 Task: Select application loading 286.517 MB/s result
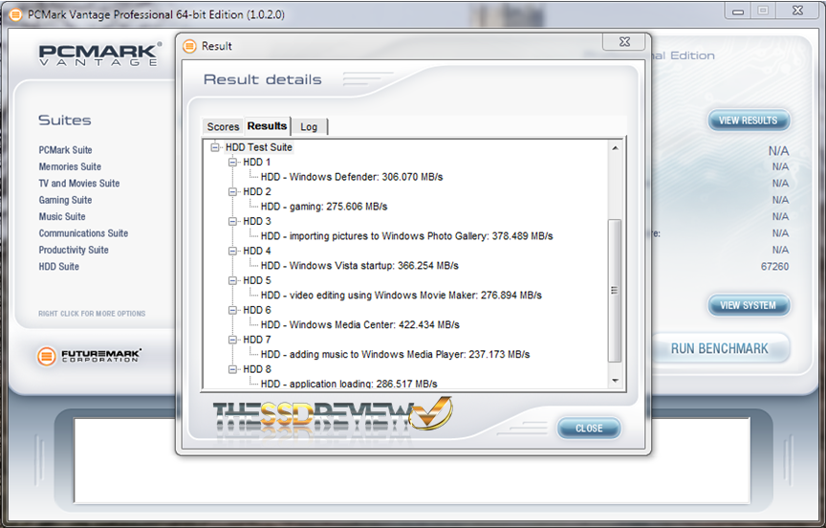point(349,384)
